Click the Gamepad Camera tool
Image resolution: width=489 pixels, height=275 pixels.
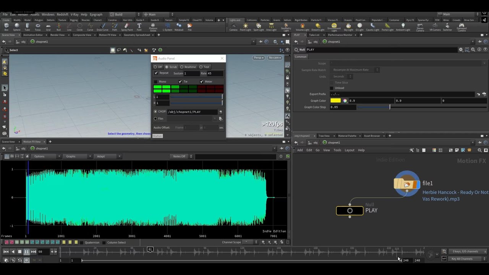click(x=461, y=27)
